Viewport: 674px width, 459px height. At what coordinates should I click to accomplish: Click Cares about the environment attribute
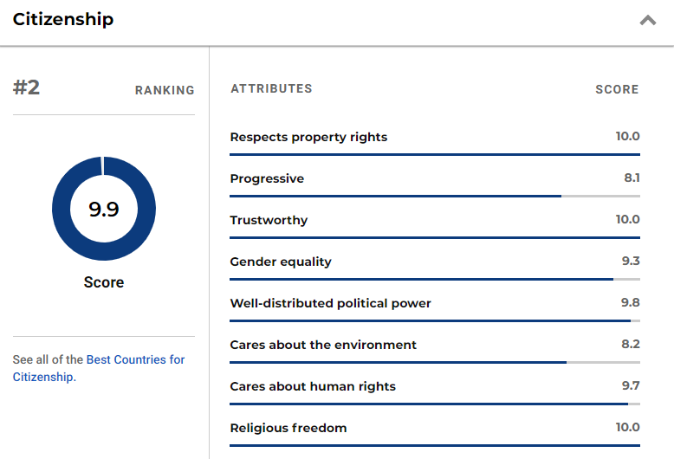tap(323, 345)
